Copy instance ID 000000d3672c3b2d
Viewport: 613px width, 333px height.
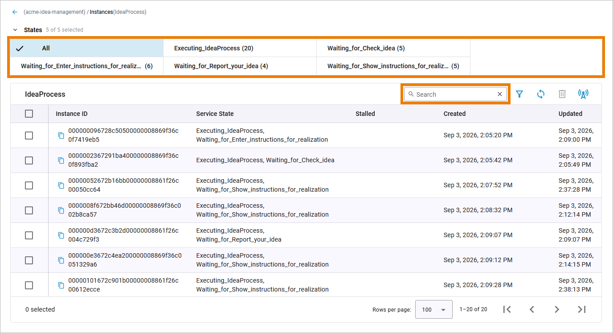[x=61, y=235]
